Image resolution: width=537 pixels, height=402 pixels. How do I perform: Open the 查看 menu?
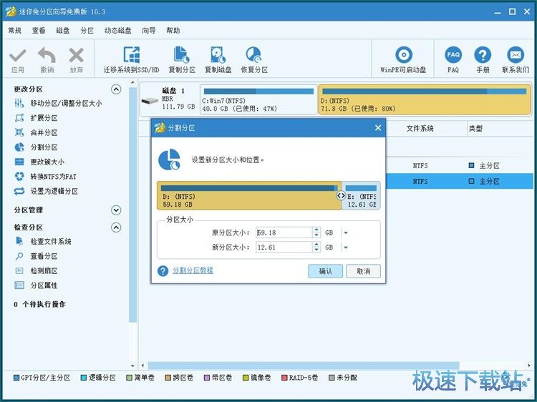[x=39, y=31]
